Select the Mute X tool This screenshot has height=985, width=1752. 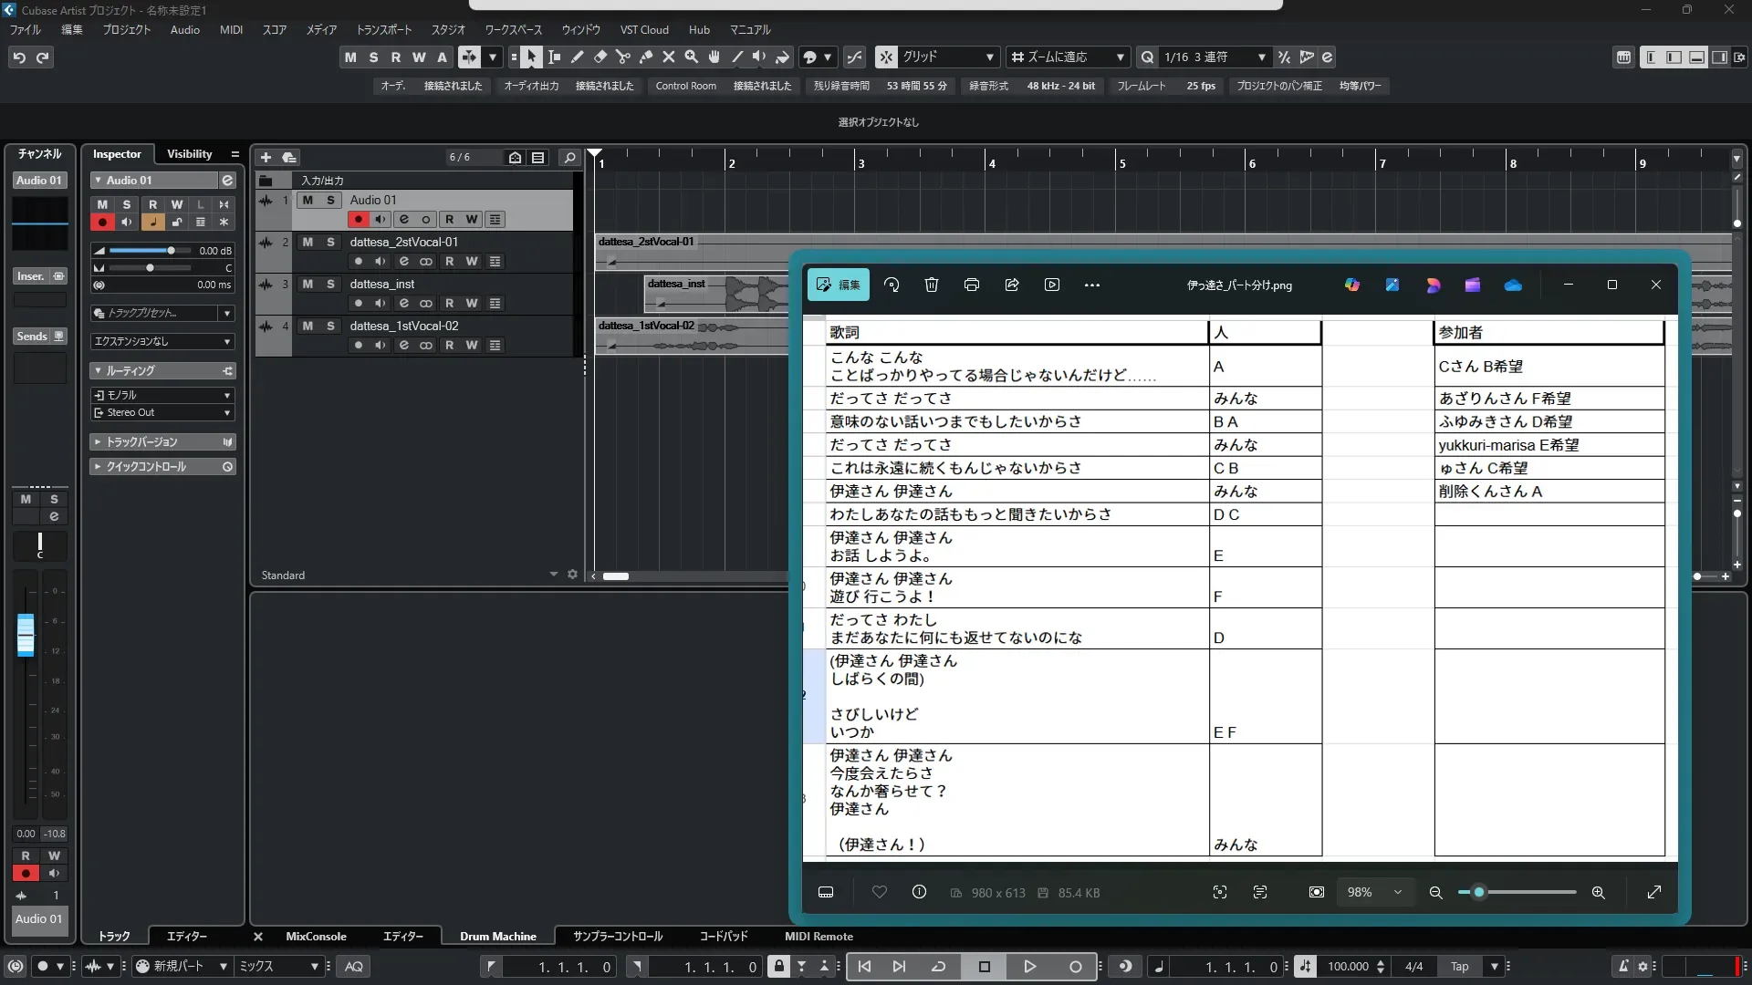pyautogui.click(x=669, y=57)
